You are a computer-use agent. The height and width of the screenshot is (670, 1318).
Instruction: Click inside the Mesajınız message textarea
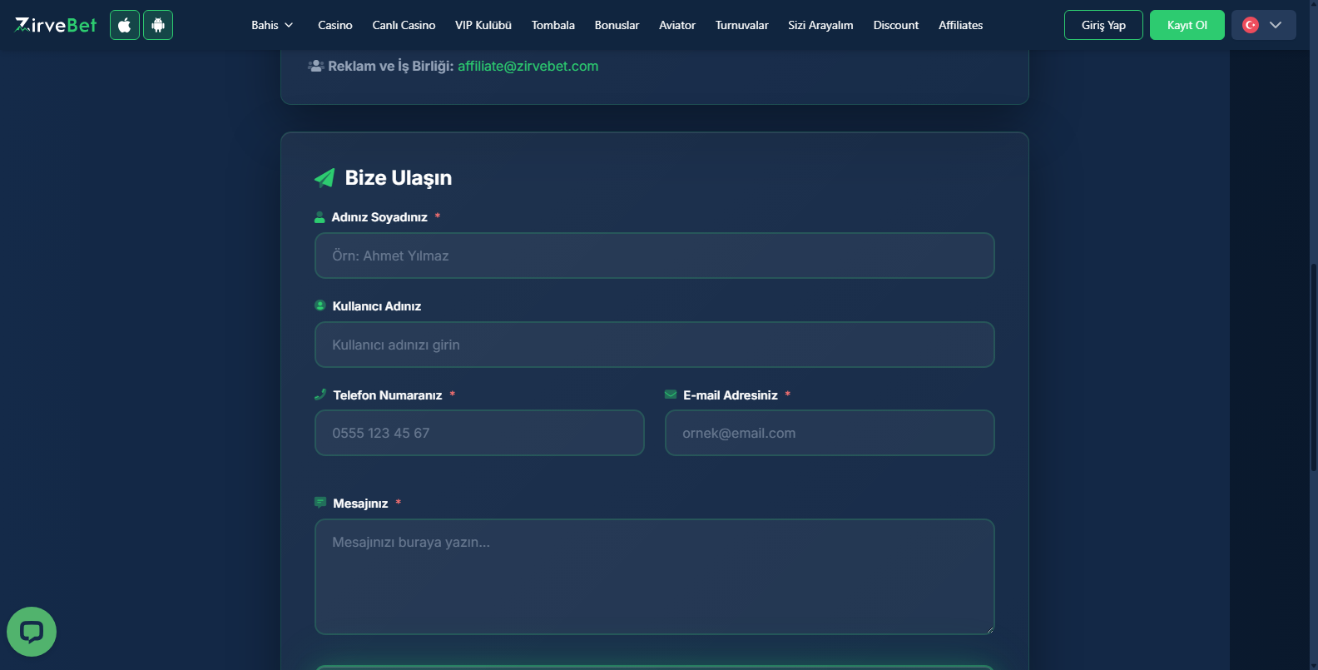coord(655,577)
